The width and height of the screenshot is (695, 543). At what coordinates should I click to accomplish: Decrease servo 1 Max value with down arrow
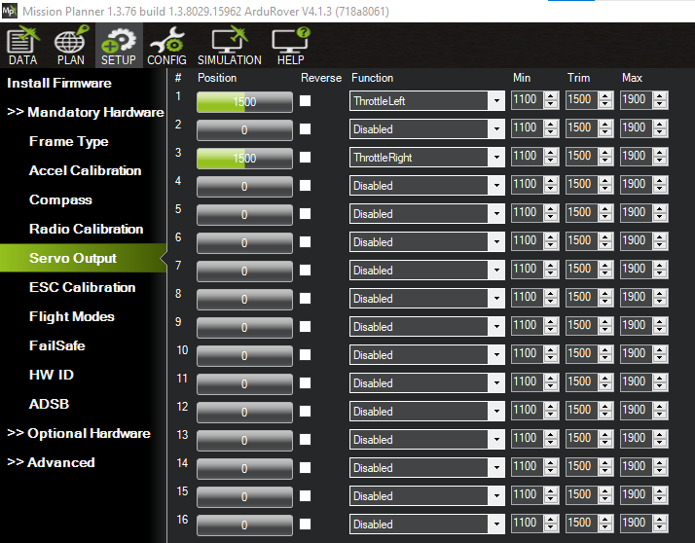660,105
